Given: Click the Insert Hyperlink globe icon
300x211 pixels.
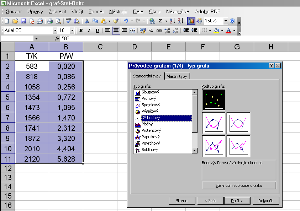Looking at the screenshot, I should [152, 21].
